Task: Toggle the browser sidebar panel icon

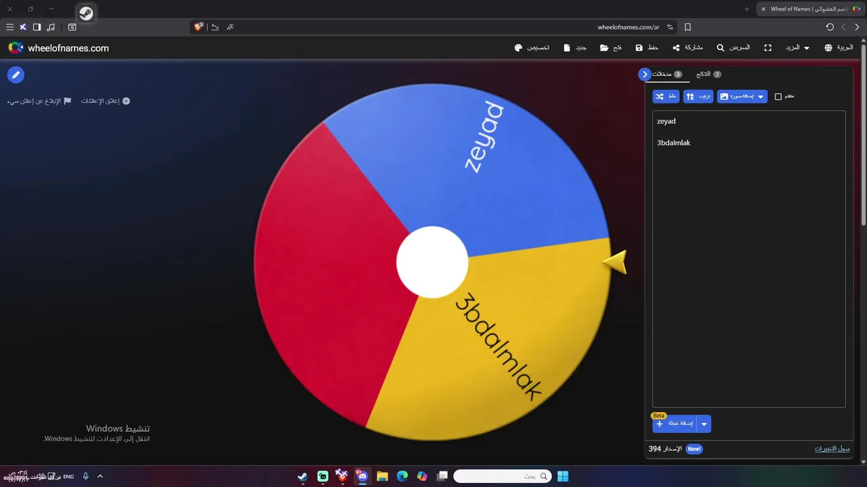Action: coord(37,27)
